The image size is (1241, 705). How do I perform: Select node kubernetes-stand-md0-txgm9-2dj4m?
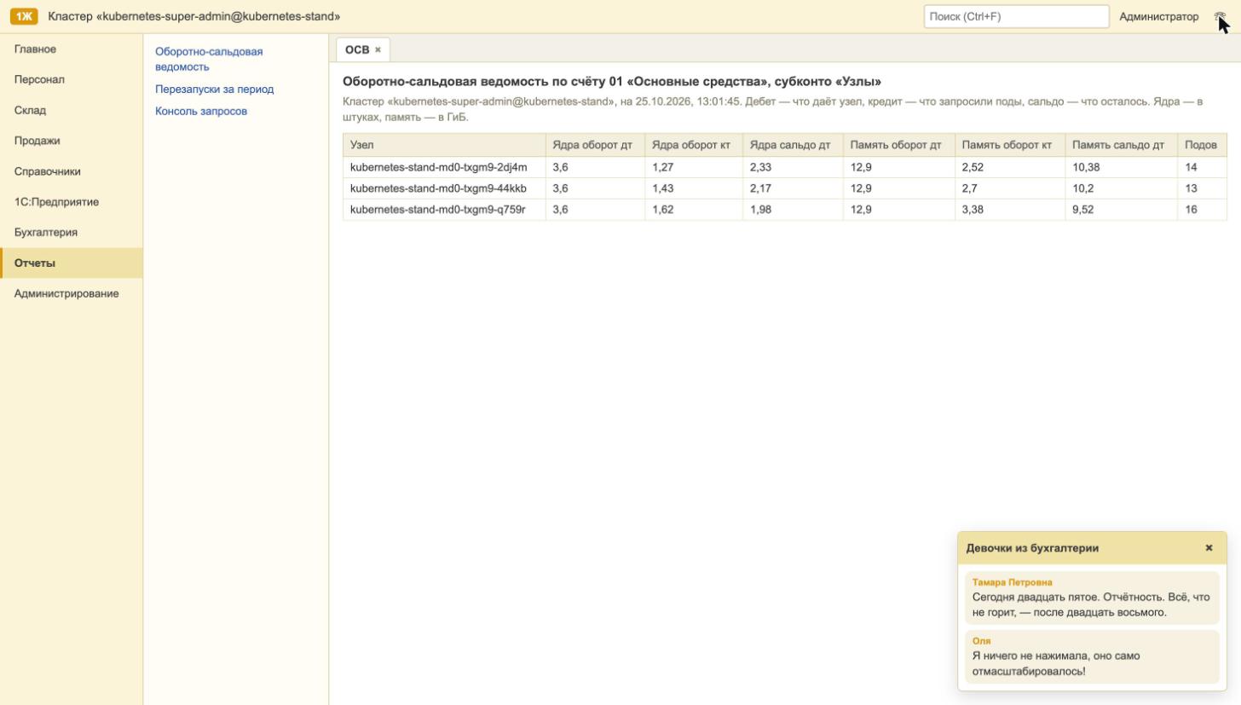tap(444, 167)
